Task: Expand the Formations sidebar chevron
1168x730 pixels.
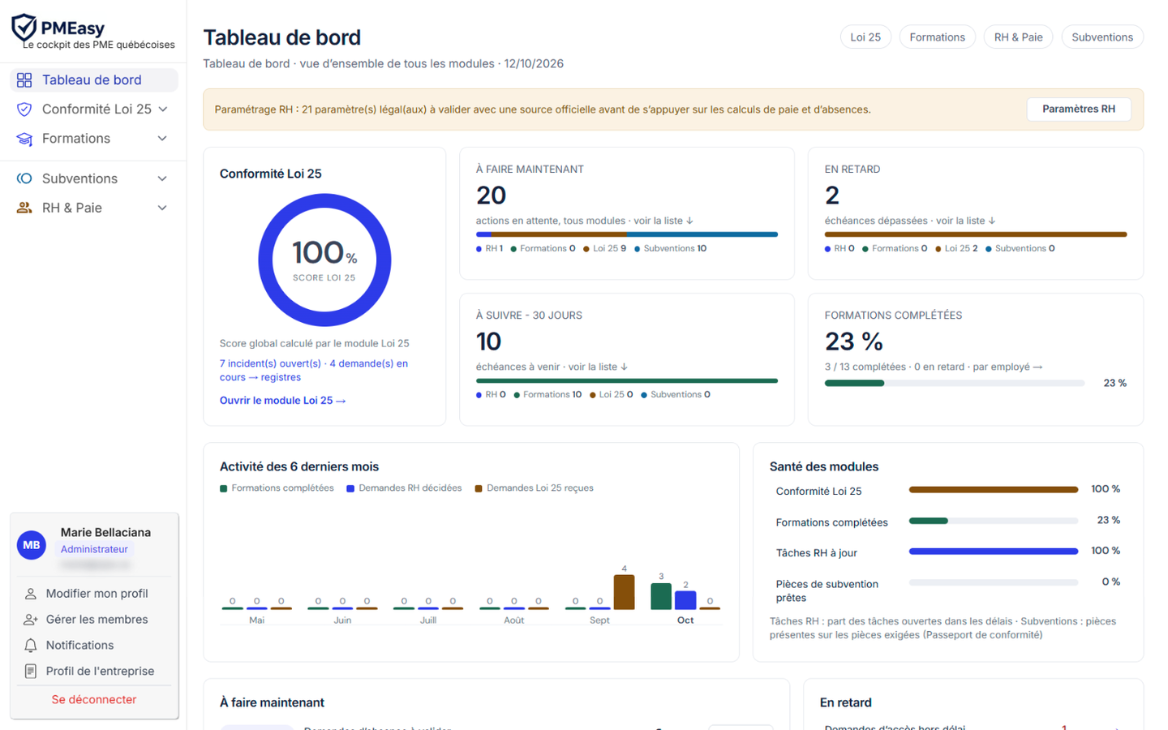Action: coord(162,139)
